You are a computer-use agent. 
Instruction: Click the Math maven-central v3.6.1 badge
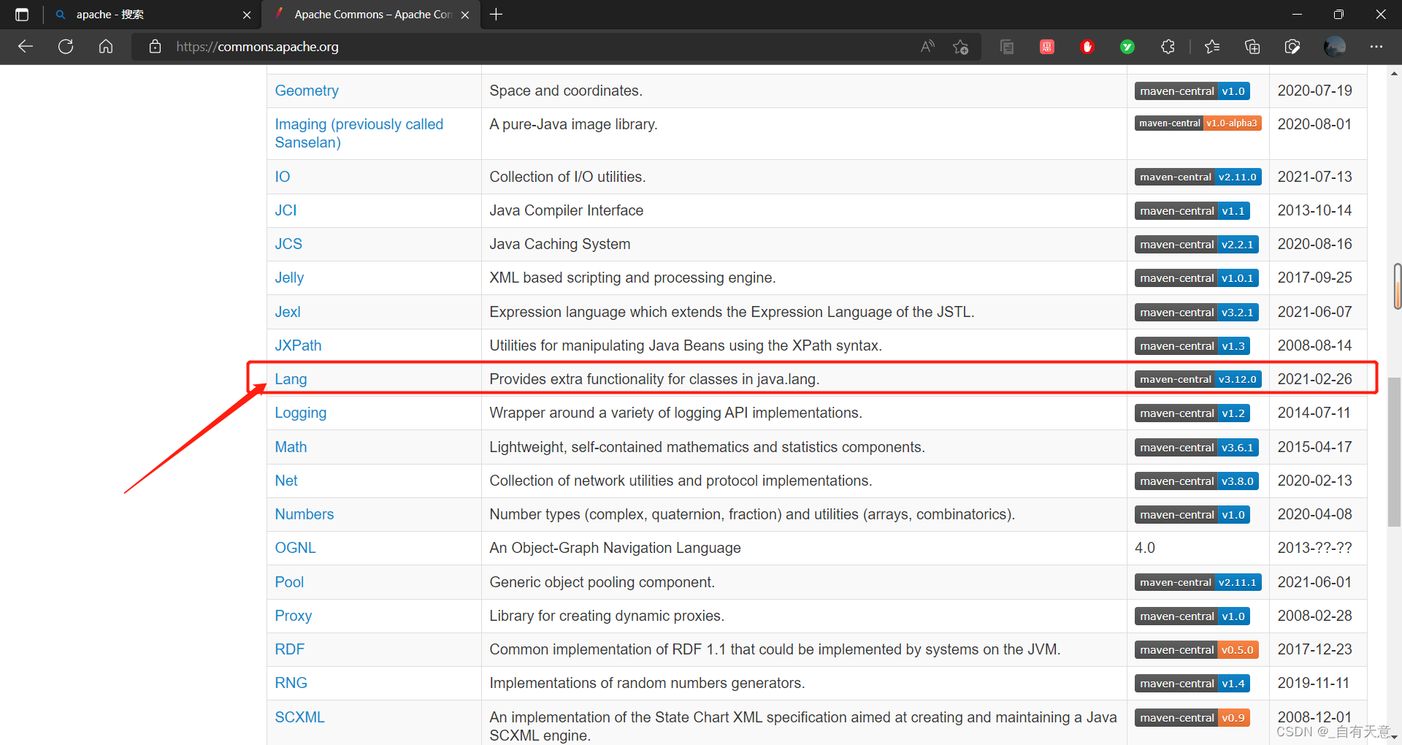point(1197,447)
